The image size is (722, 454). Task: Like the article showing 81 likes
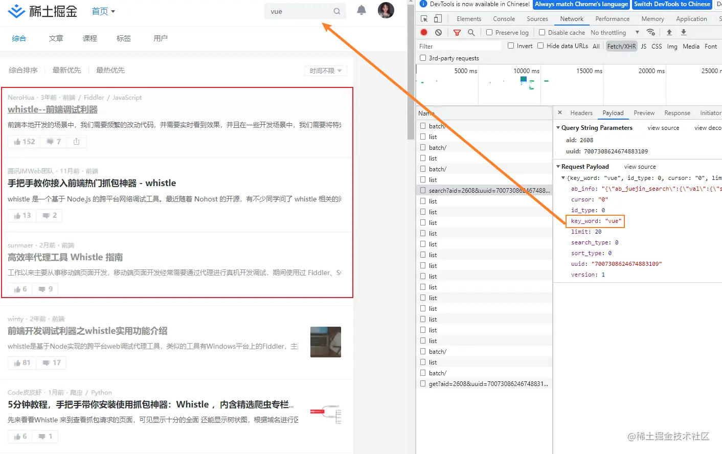(22, 362)
